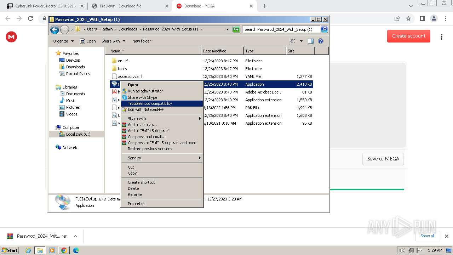Click the New folder button
This screenshot has width=453, height=255.
(x=142, y=41)
